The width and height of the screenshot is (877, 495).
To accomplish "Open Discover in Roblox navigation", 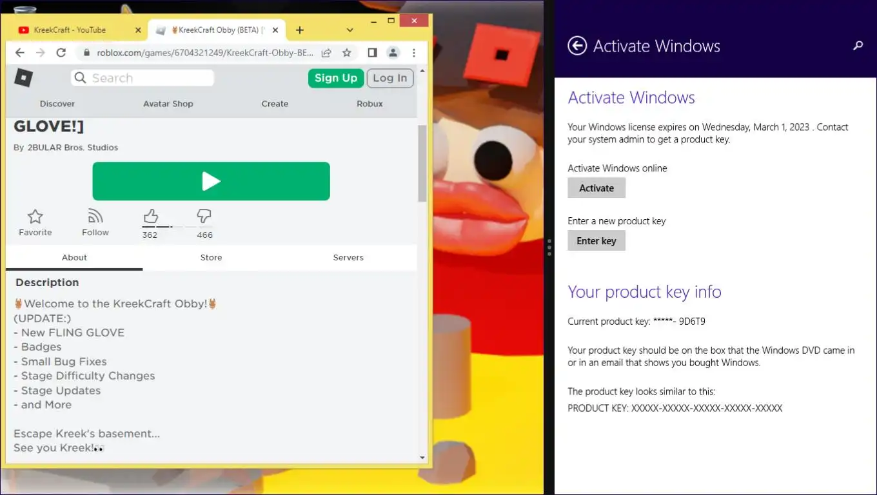I will click(x=57, y=104).
